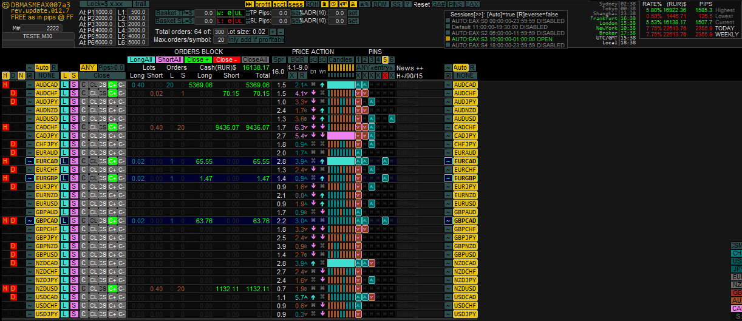Click the W1 down arrow in CADCHF row
742x321 pixels.
click(x=322, y=127)
